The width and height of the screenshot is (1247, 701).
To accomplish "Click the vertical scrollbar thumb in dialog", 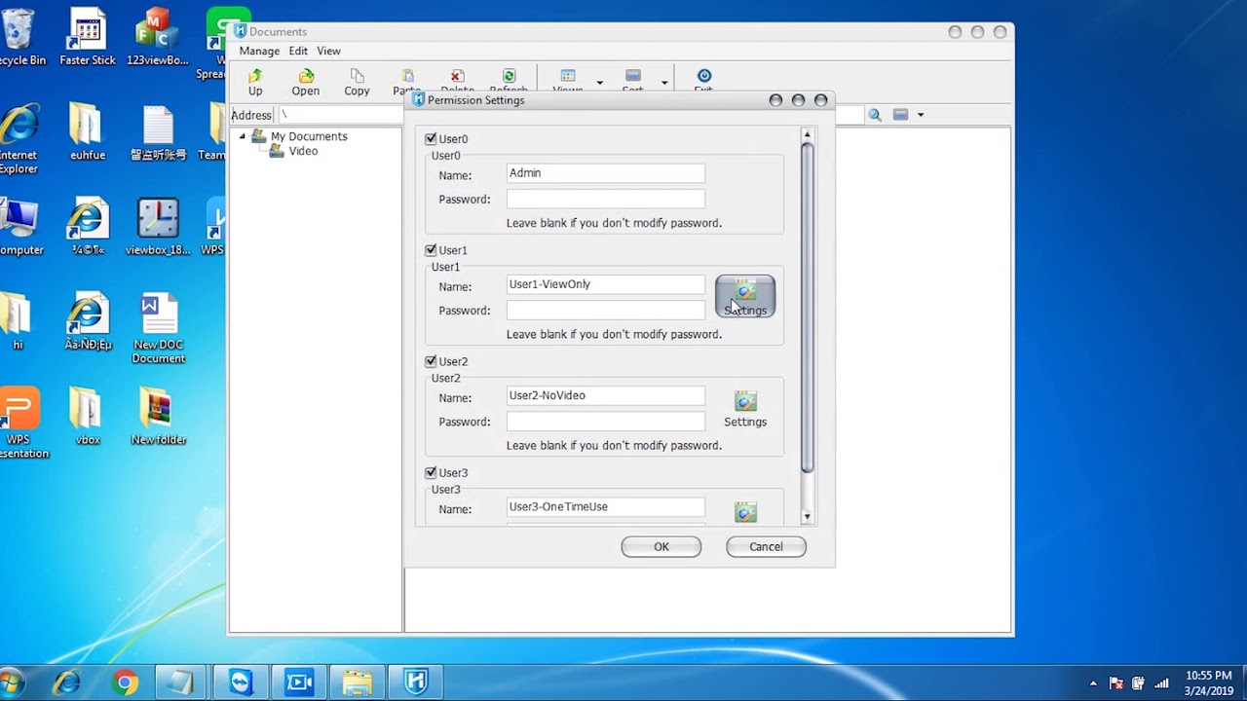I will click(807, 308).
